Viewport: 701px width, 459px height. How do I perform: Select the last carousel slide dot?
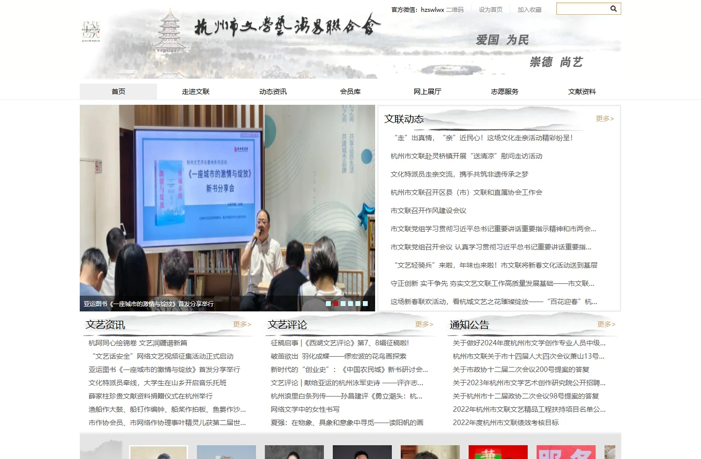[365, 304]
